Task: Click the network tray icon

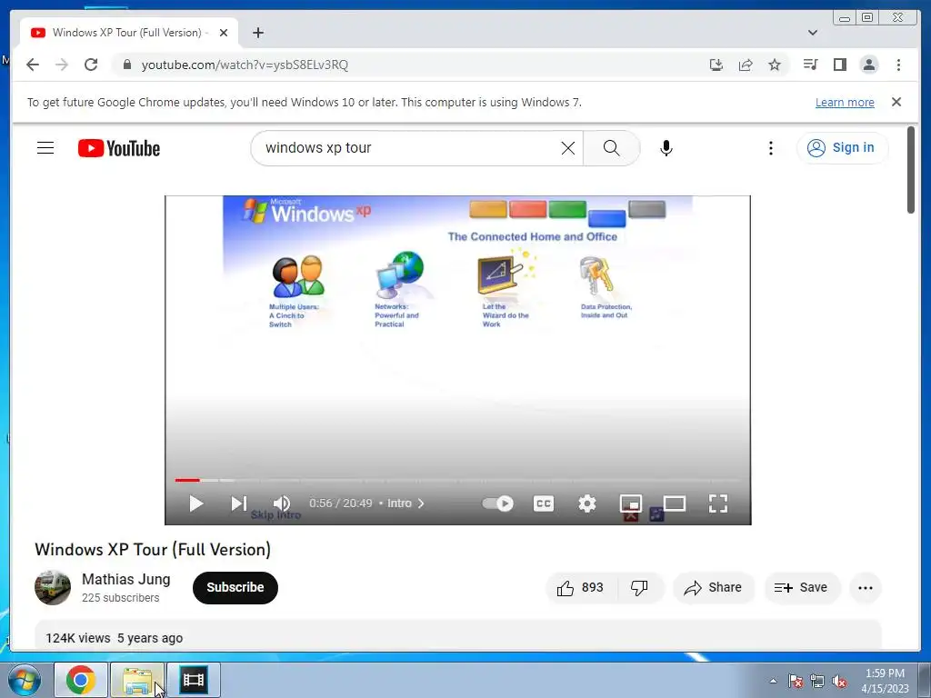Action: click(817, 681)
